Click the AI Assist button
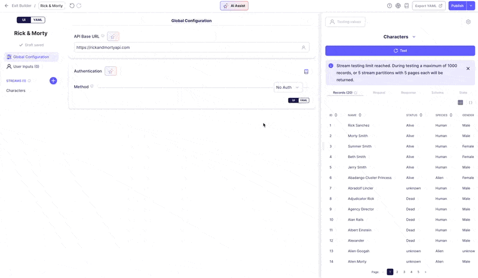Image resolution: width=478 pixels, height=278 pixels. coord(234,6)
